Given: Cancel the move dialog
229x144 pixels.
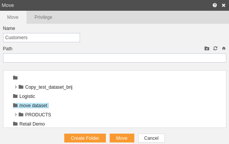Looking at the screenshot, I should pyautogui.click(x=151, y=138).
